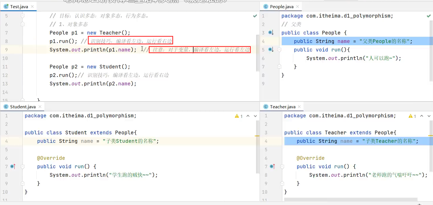Click the "// 1、对象多态" comment in Test.java

click(69, 24)
